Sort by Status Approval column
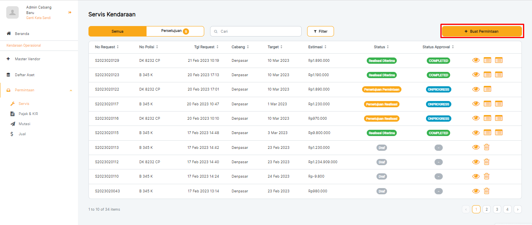The width and height of the screenshot is (532, 225). coord(438,47)
